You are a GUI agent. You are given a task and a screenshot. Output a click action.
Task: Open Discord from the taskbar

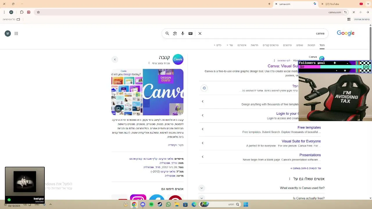[x=143, y=204]
